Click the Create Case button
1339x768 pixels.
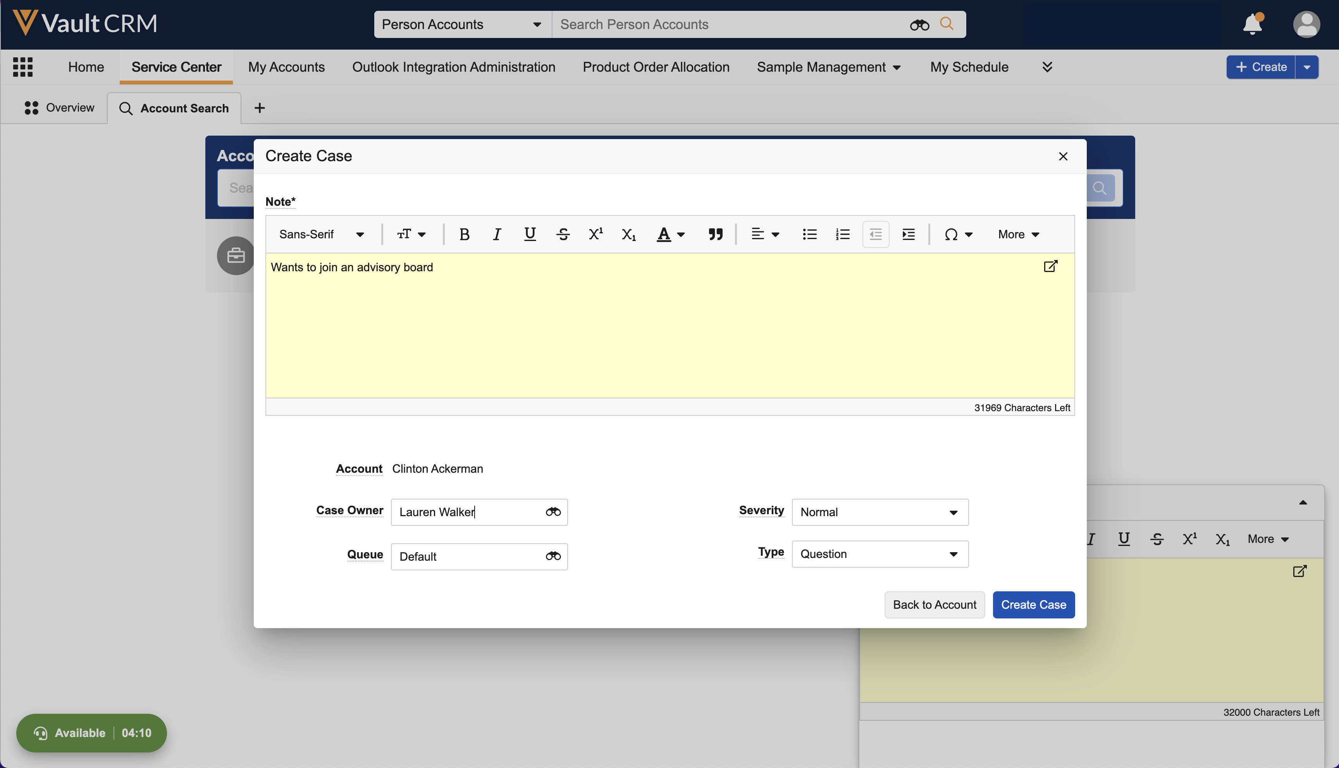1033,604
